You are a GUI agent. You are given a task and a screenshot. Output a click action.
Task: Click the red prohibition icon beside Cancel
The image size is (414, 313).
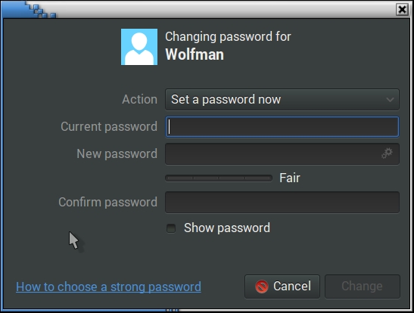262,287
